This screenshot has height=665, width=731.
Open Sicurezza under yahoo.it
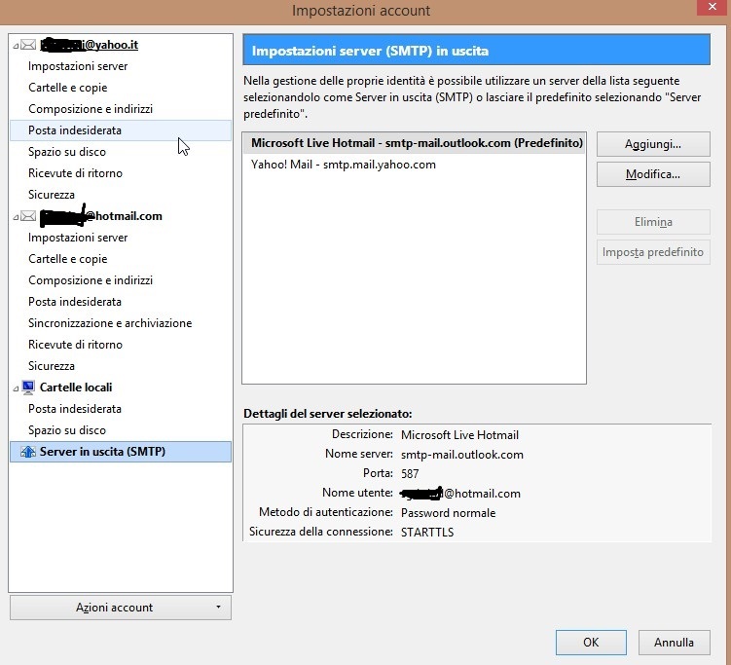tap(52, 195)
